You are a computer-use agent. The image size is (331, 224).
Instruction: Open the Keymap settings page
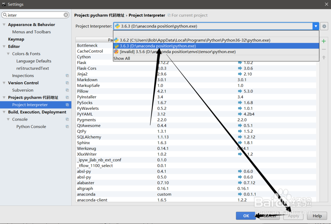tap(16, 39)
